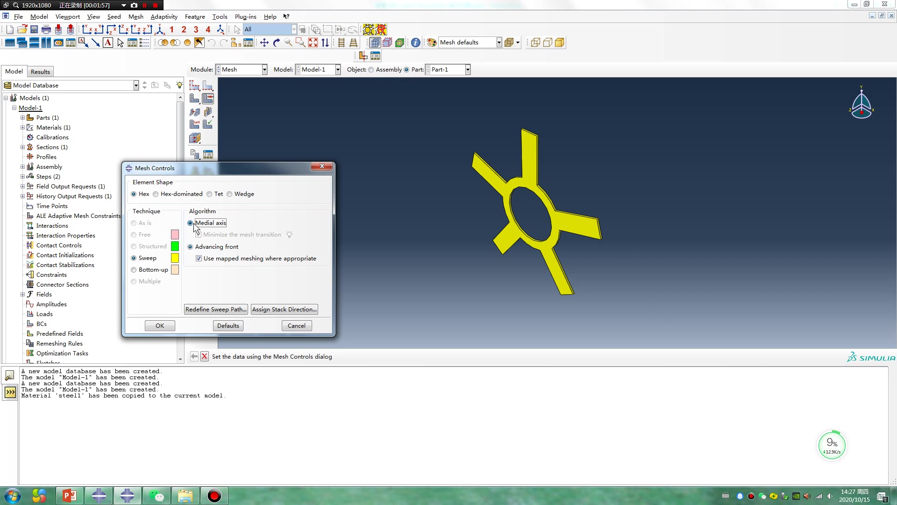This screenshot has height=505, width=897.
Task: Click the Redefine Sweep Path button
Action: 216,309
